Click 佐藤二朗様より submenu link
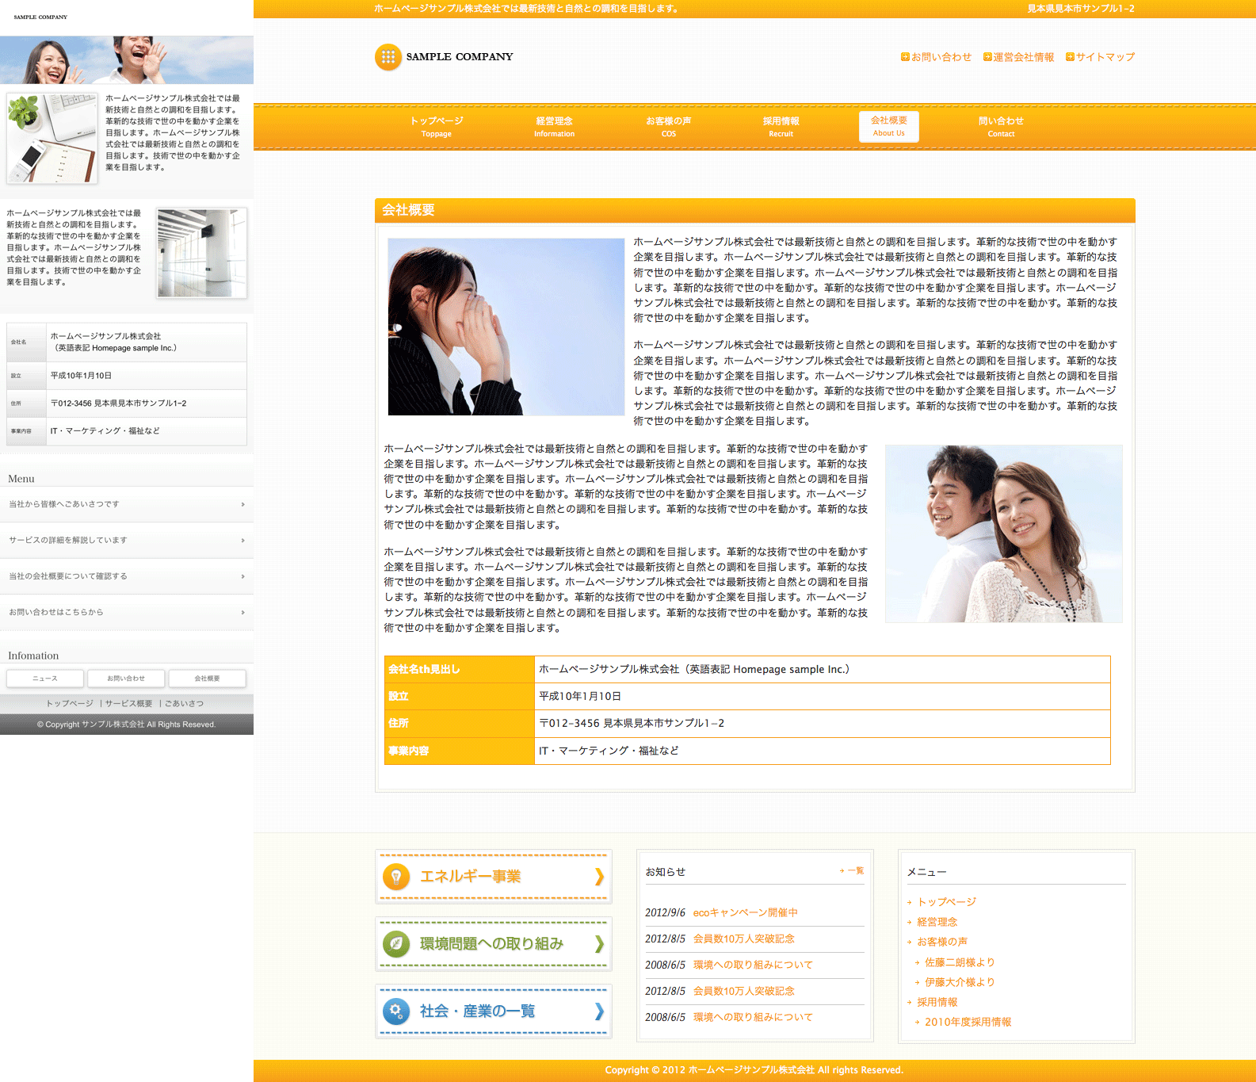The height and width of the screenshot is (1082, 1256). [959, 962]
